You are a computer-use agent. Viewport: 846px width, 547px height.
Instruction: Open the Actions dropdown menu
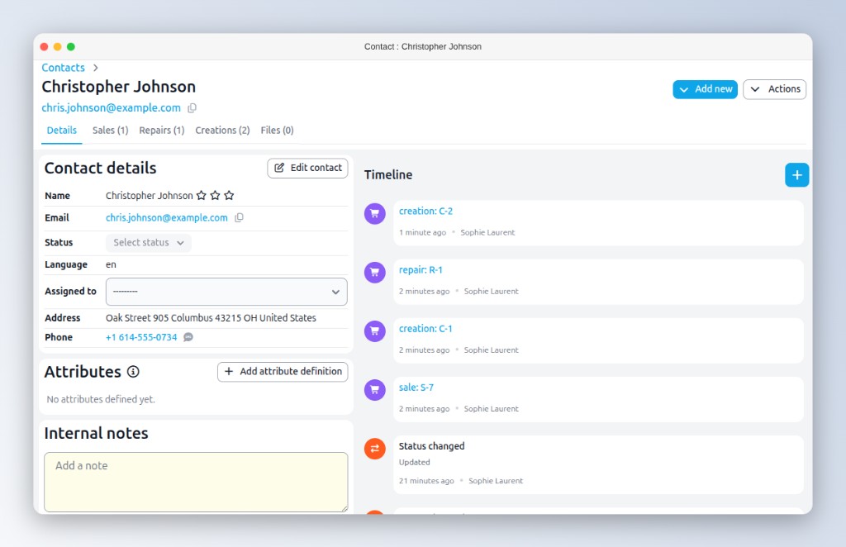[774, 89]
